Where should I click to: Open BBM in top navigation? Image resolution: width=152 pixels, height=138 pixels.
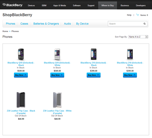(x=44, y=5)
